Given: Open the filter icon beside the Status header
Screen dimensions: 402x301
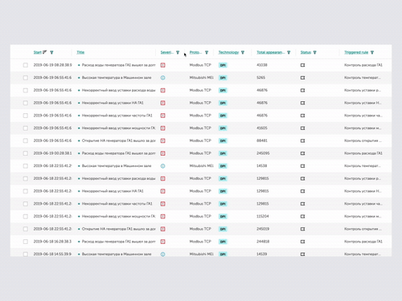Looking at the screenshot, I should tap(314, 52).
